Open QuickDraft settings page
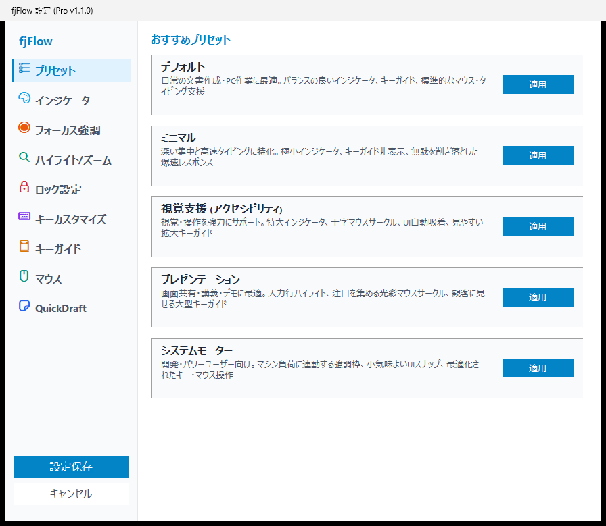 [x=72, y=309]
